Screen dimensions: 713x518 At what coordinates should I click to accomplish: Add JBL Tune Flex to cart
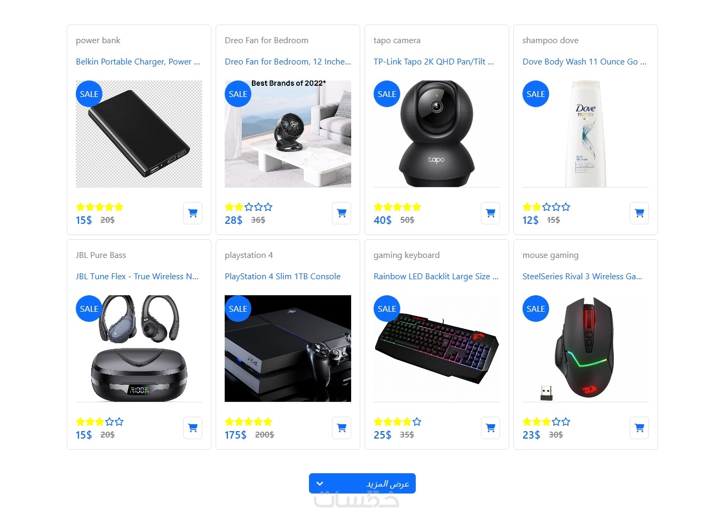193,428
